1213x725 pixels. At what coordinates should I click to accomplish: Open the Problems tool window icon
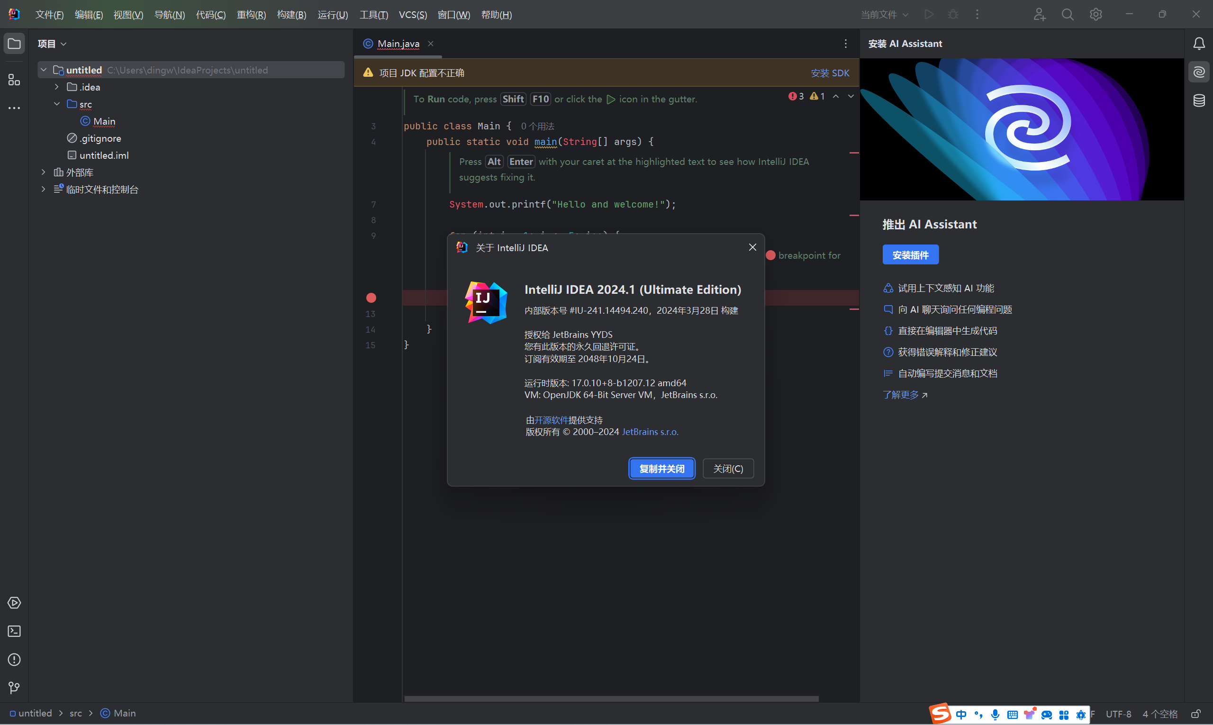tap(14, 660)
